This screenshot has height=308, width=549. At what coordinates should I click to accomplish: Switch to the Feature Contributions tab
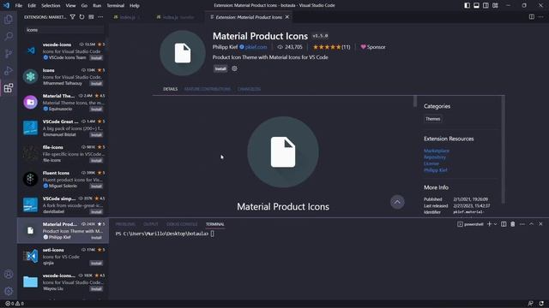pos(208,89)
